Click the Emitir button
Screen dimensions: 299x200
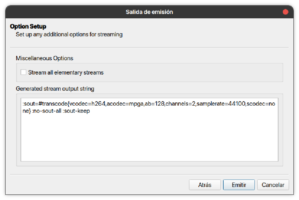pyautogui.click(x=239, y=185)
